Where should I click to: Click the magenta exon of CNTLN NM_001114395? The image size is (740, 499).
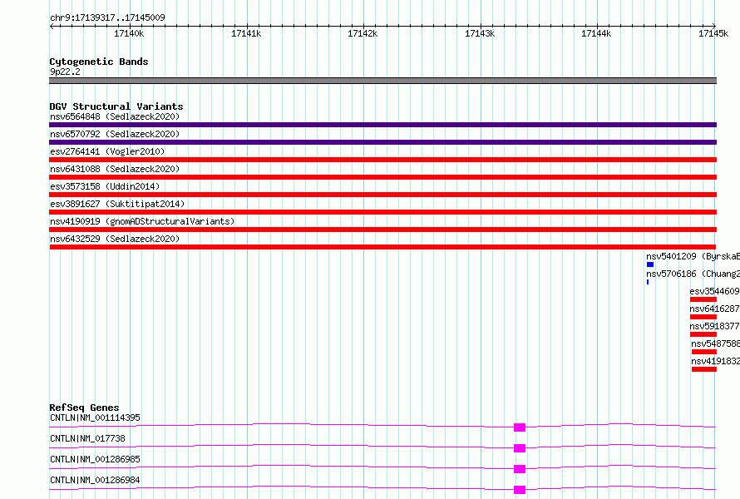[x=520, y=427]
